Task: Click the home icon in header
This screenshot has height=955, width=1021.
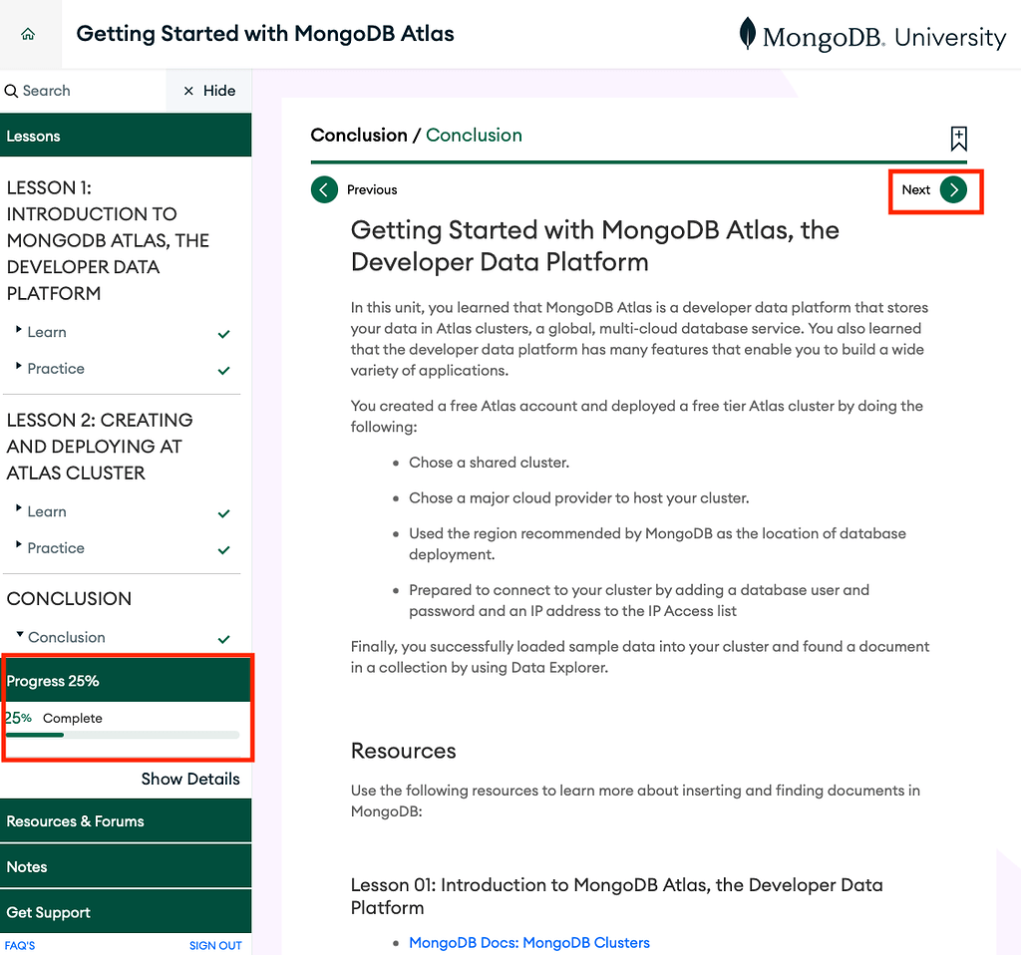Action: pyautogui.click(x=28, y=34)
